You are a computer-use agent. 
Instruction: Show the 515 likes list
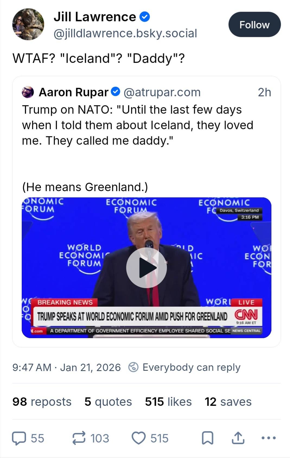168,402
